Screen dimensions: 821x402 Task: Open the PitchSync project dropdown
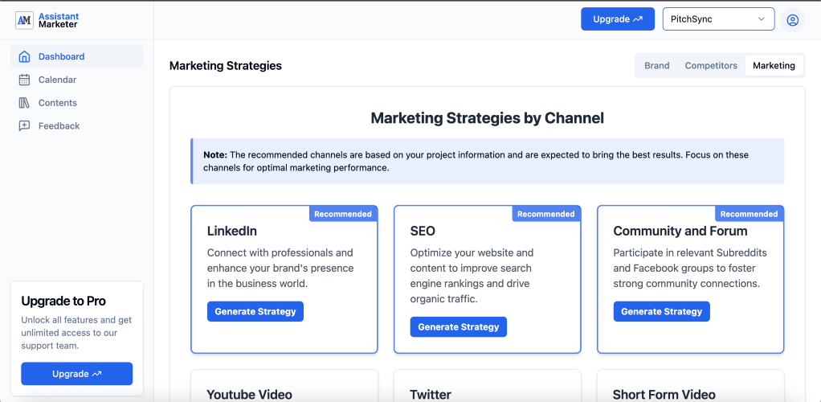coord(718,18)
